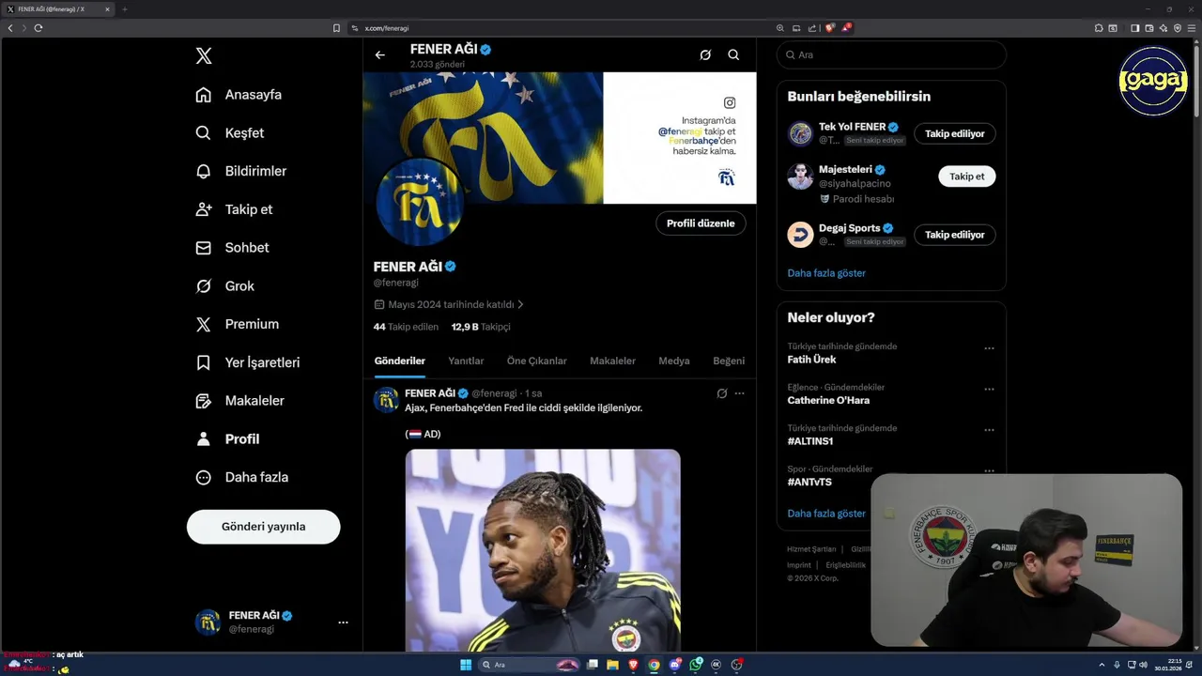Open the FENER AĞI profile avatar
The width and height of the screenshot is (1202, 676).
point(419,203)
